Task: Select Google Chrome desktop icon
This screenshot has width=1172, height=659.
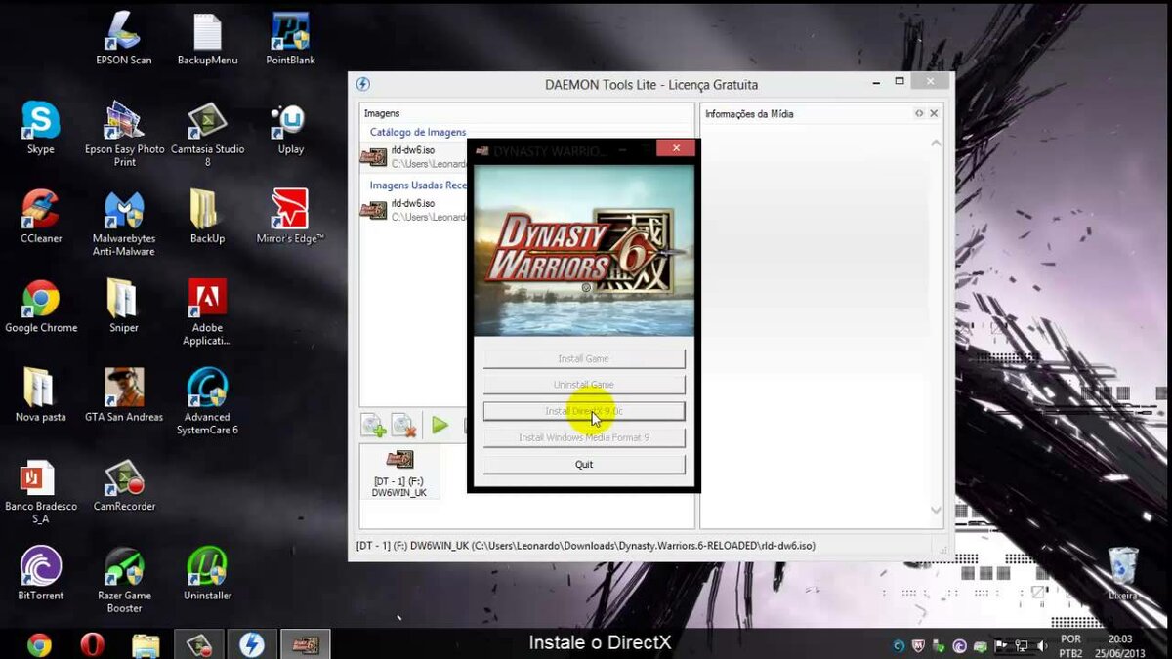Action: tap(41, 307)
